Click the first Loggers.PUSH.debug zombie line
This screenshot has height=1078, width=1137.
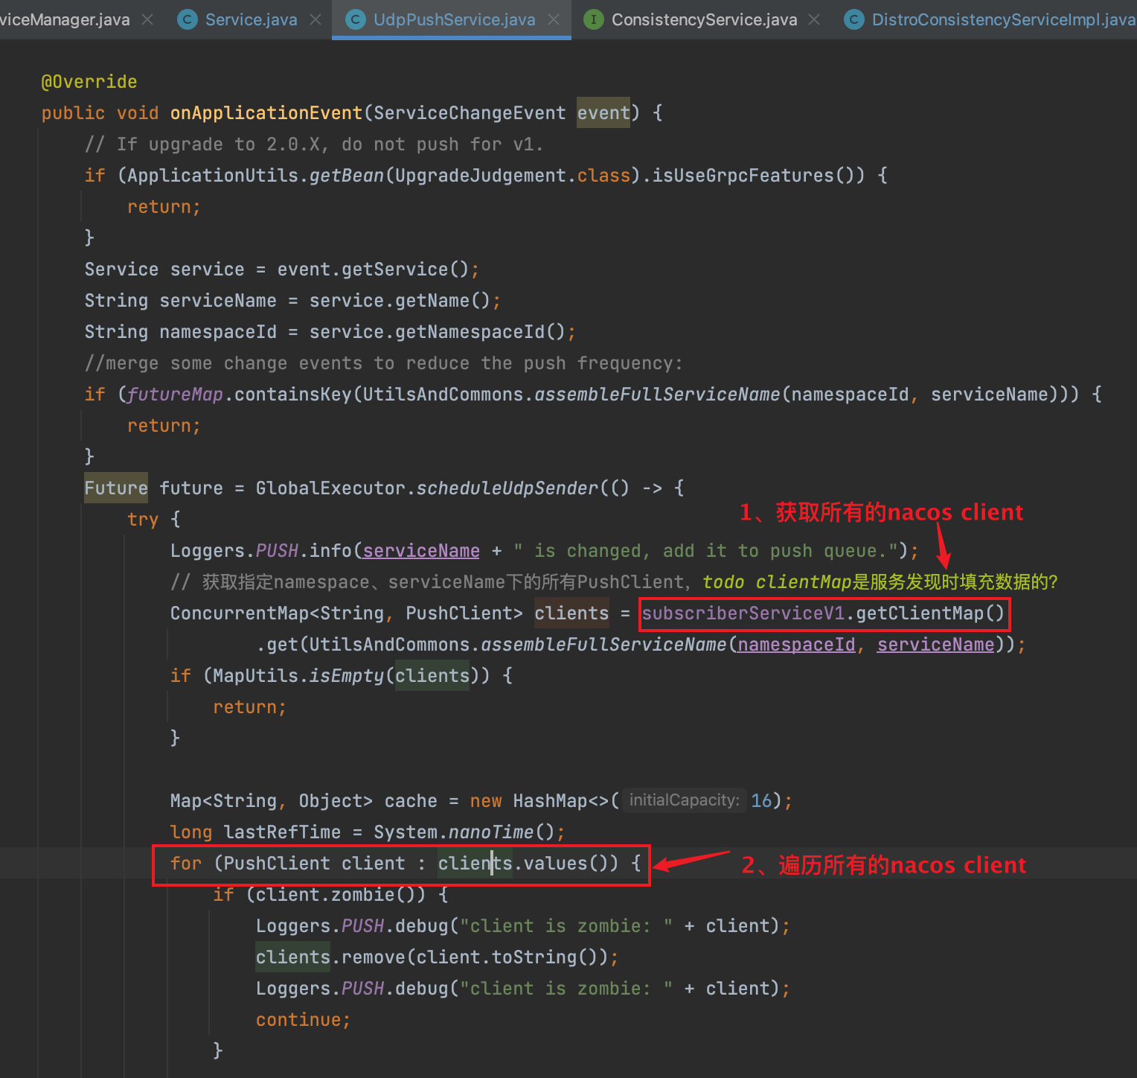523,925
